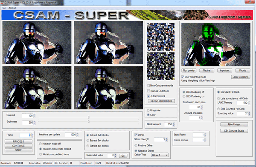The height and width of the screenshot is (167, 256).
Task: Click the CLEAR CODEBOOK button
Action: [x=161, y=101]
